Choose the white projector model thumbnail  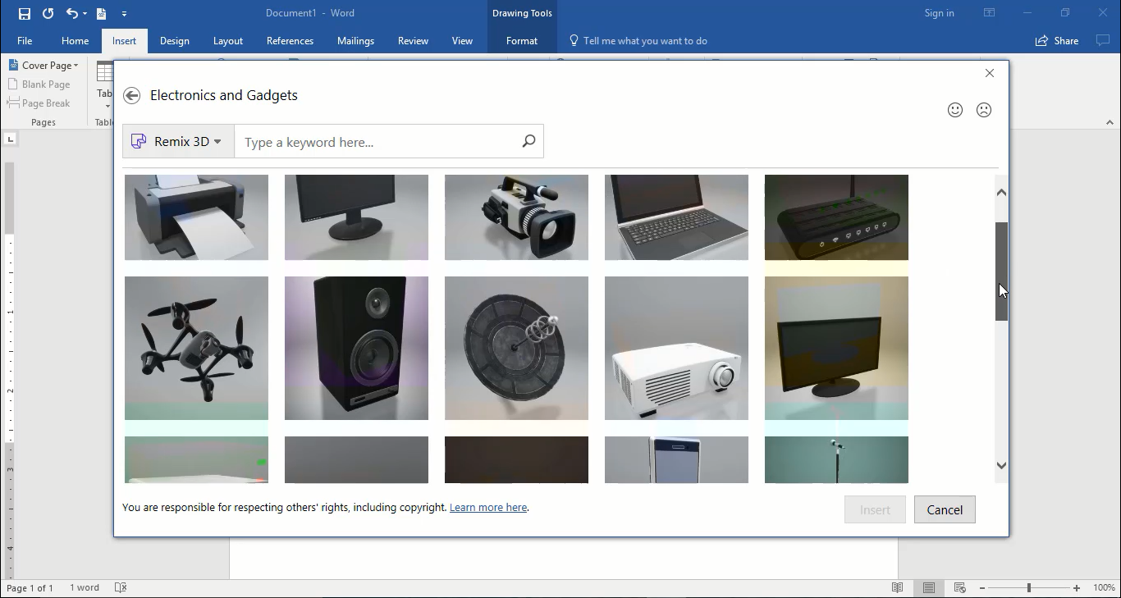point(676,348)
